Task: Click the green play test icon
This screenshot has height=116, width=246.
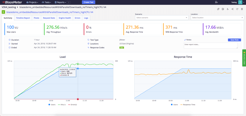Action: coord(3,12)
